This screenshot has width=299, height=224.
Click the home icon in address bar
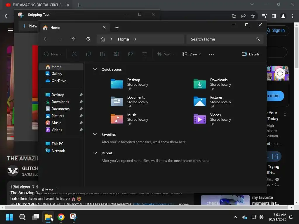click(103, 39)
